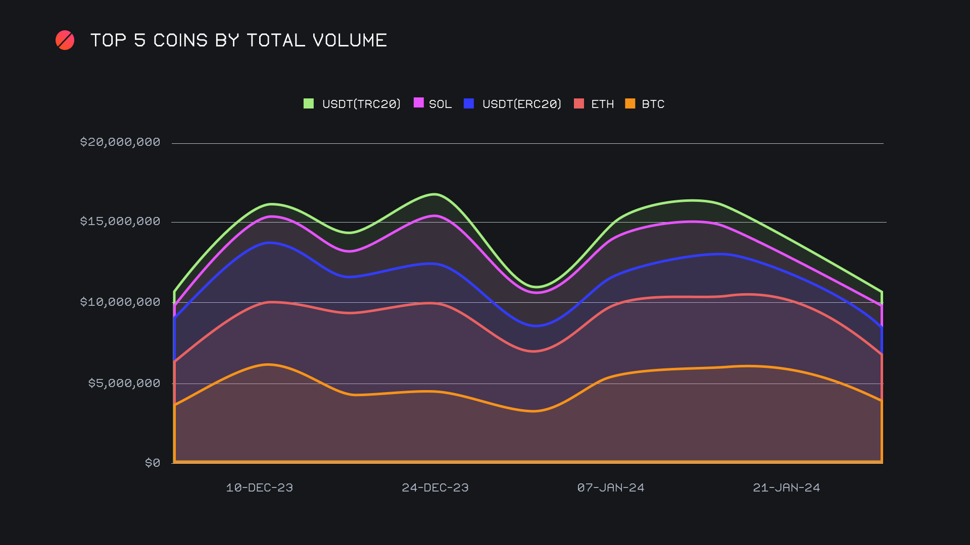Toggle the BTC series legend label
The height and width of the screenshot is (545, 970).
click(653, 104)
